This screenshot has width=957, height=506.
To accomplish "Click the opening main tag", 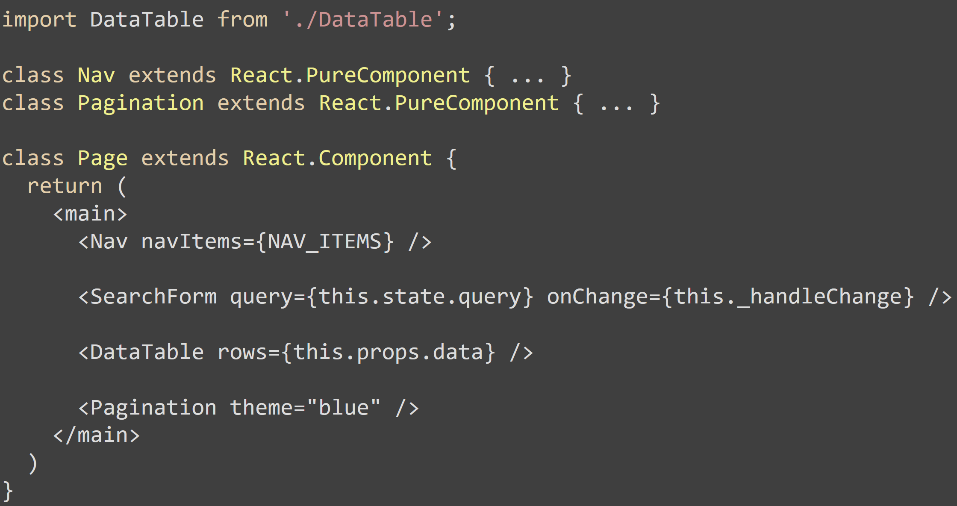I will click(90, 214).
